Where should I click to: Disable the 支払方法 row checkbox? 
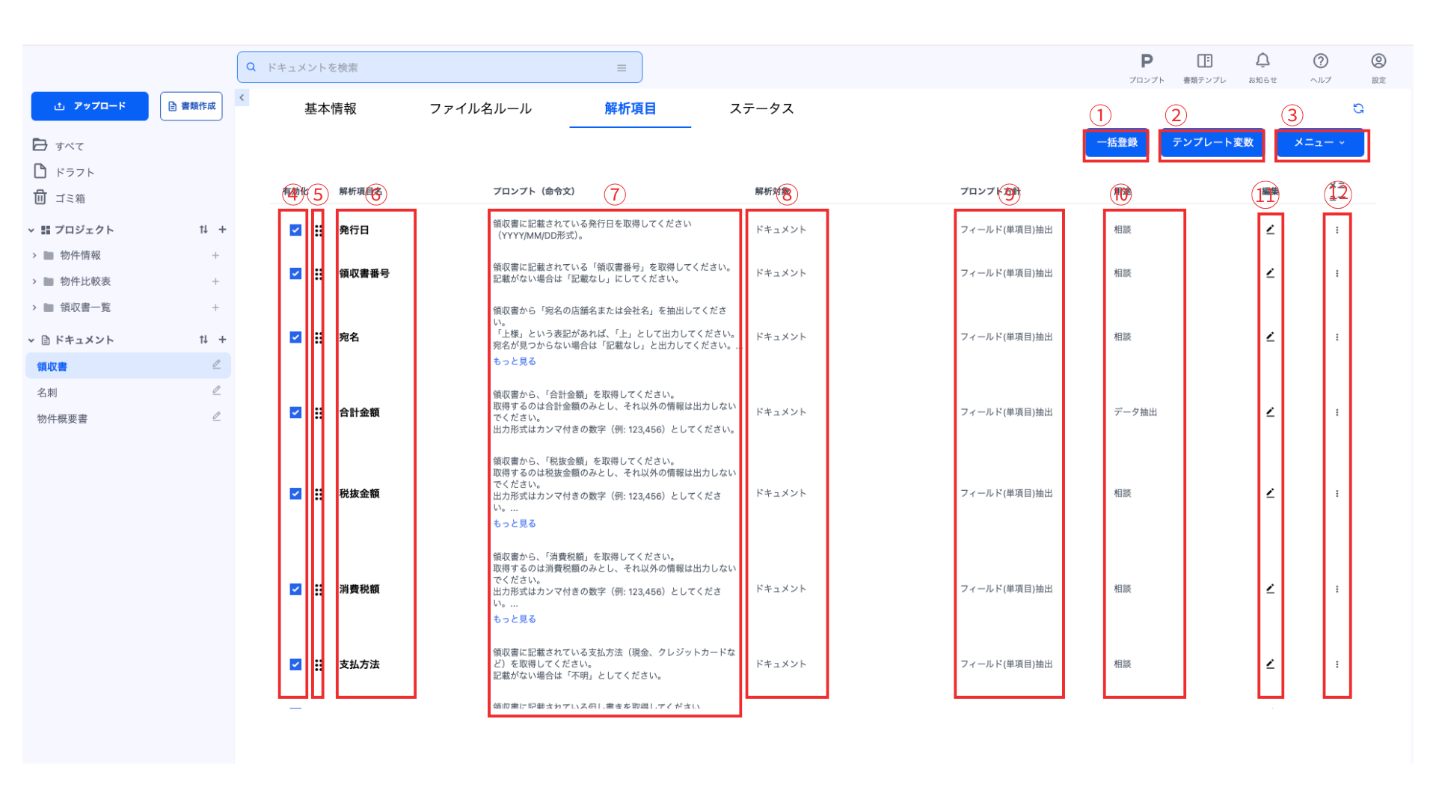pos(295,664)
